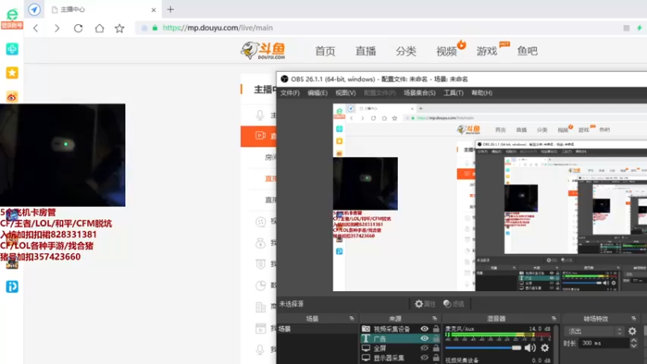The image size is (647, 364).
Task: Open the Weibo sidebar icon
Action: pyautogui.click(x=12, y=97)
